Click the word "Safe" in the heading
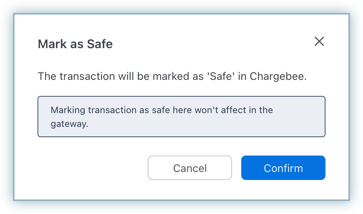Screen dimensions: 363x214 pos(100,44)
